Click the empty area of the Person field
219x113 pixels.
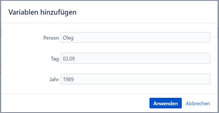coord(141,38)
